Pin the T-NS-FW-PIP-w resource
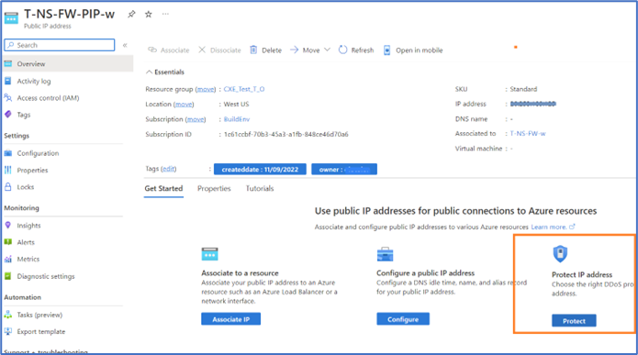The height and width of the screenshot is (355, 638). pos(131,15)
